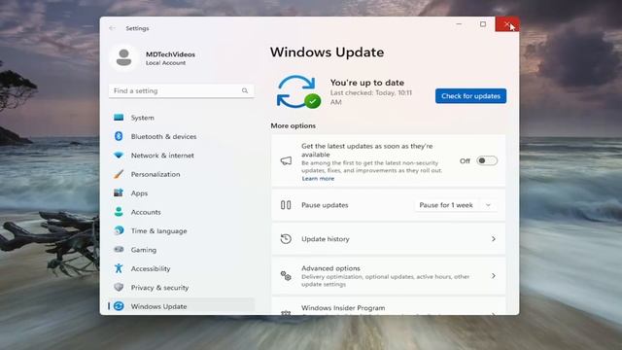Click the Personalization paintbrush icon
This screenshot has height=350, width=622.
pyautogui.click(x=119, y=174)
